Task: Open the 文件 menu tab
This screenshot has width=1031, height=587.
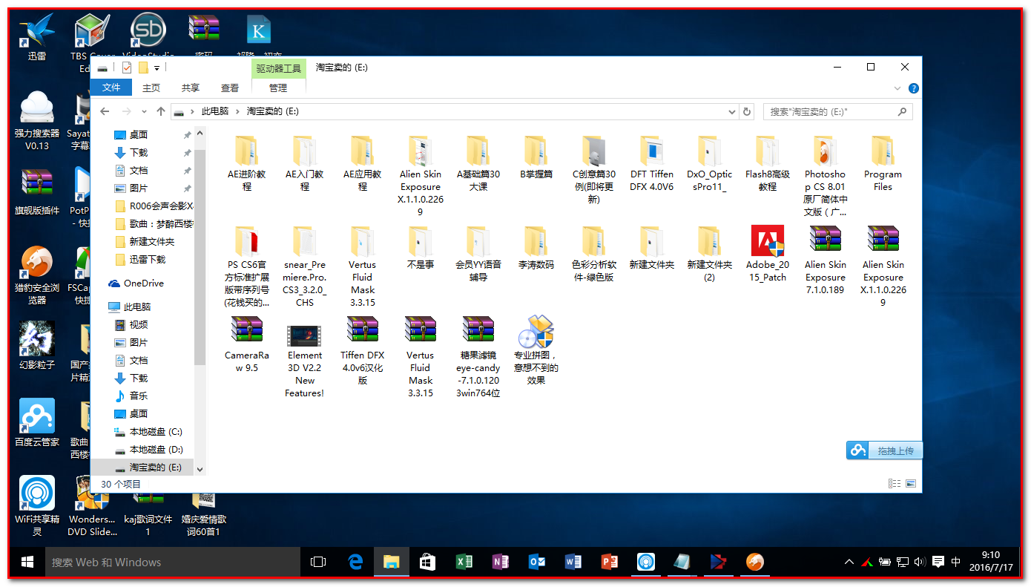Action: pos(111,88)
